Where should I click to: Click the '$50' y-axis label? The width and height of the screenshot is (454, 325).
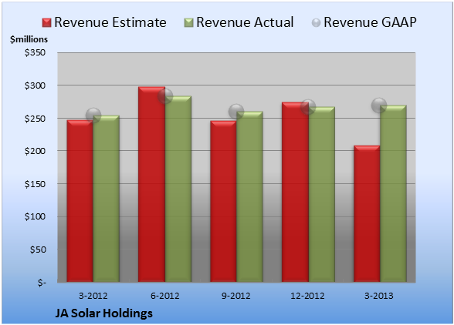[38, 250]
